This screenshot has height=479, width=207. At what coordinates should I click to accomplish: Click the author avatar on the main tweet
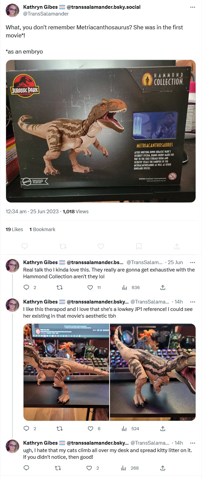click(12, 10)
